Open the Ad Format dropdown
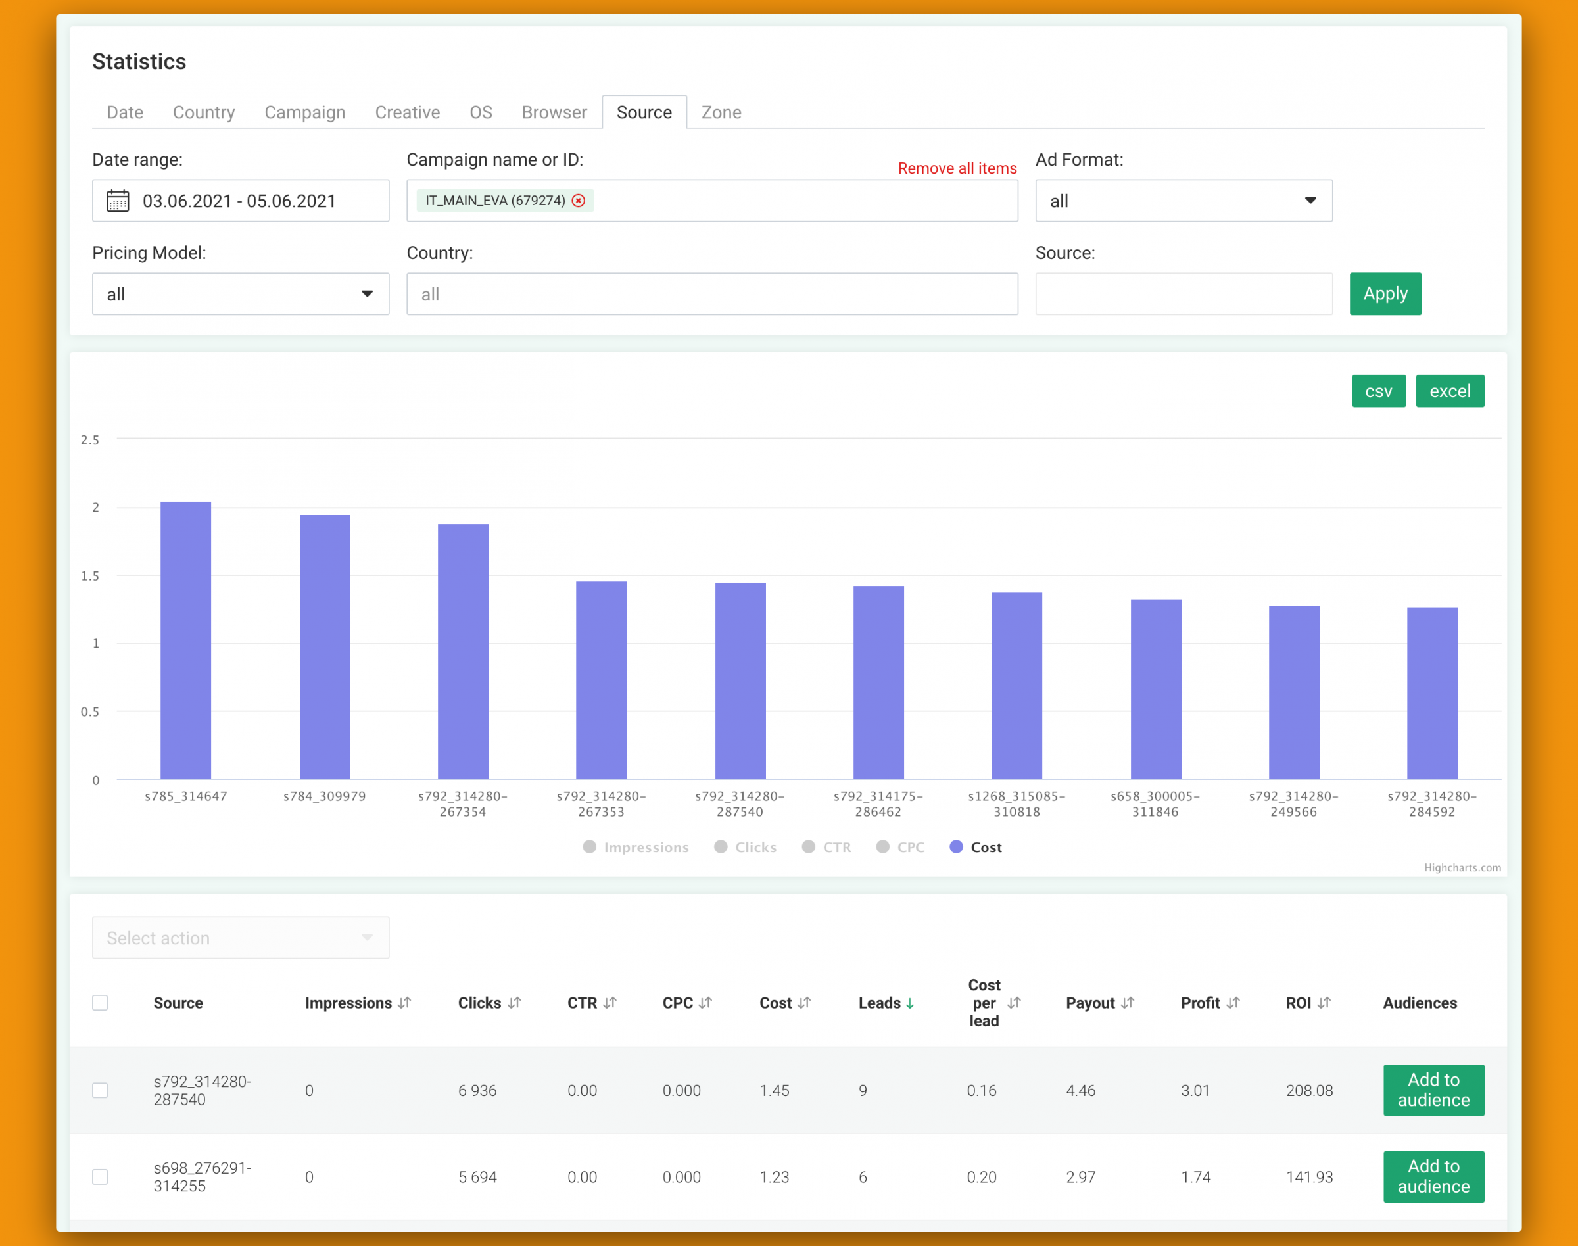 pos(1183,201)
